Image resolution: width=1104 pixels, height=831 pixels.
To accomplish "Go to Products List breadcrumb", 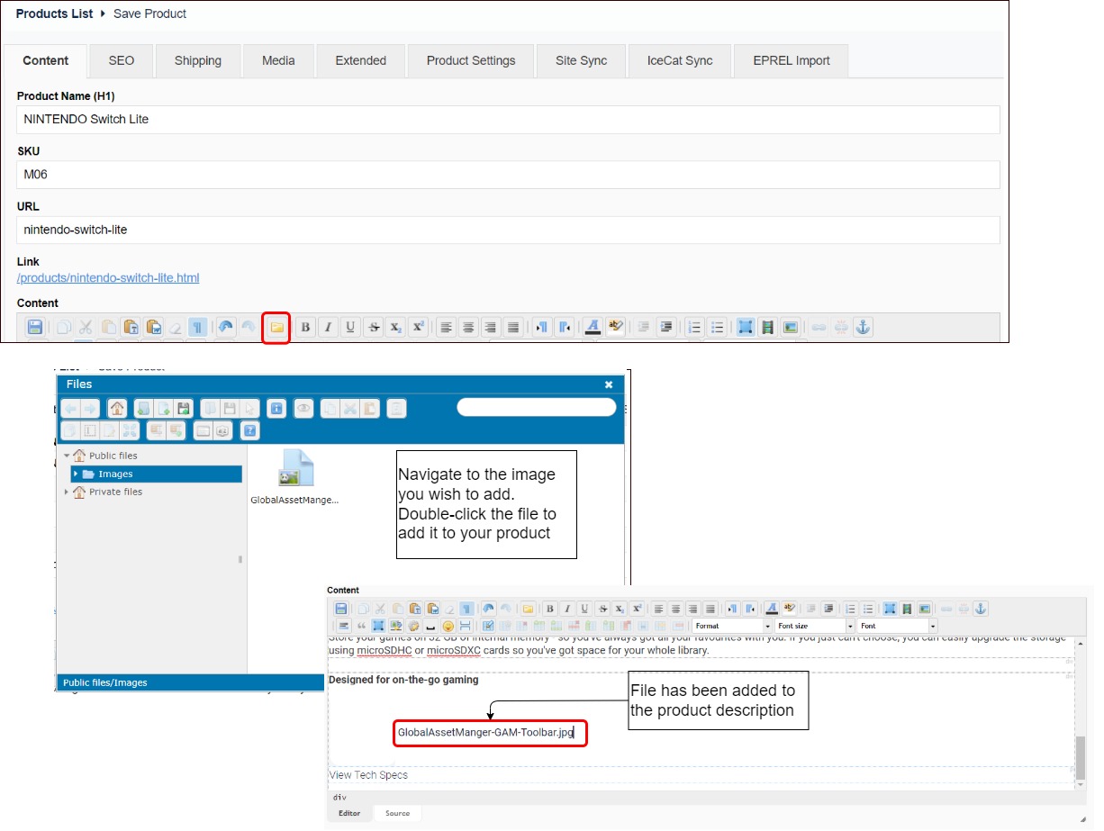I will coord(55,14).
